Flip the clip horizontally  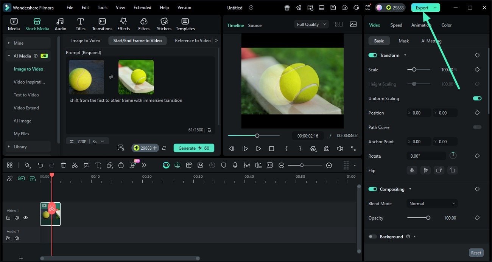(412, 171)
